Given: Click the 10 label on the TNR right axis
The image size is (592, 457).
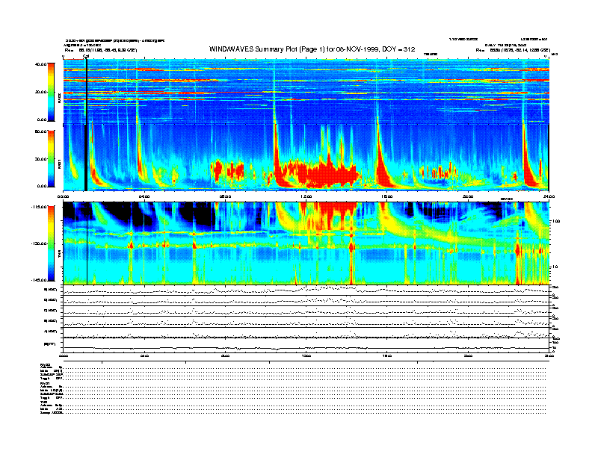Looking at the screenshot, I should [x=555, y=267].
